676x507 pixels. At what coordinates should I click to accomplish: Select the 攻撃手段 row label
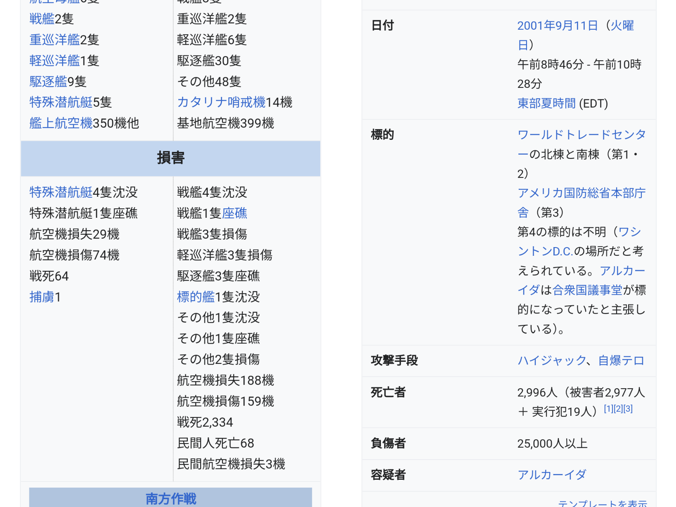click(395, 361)
